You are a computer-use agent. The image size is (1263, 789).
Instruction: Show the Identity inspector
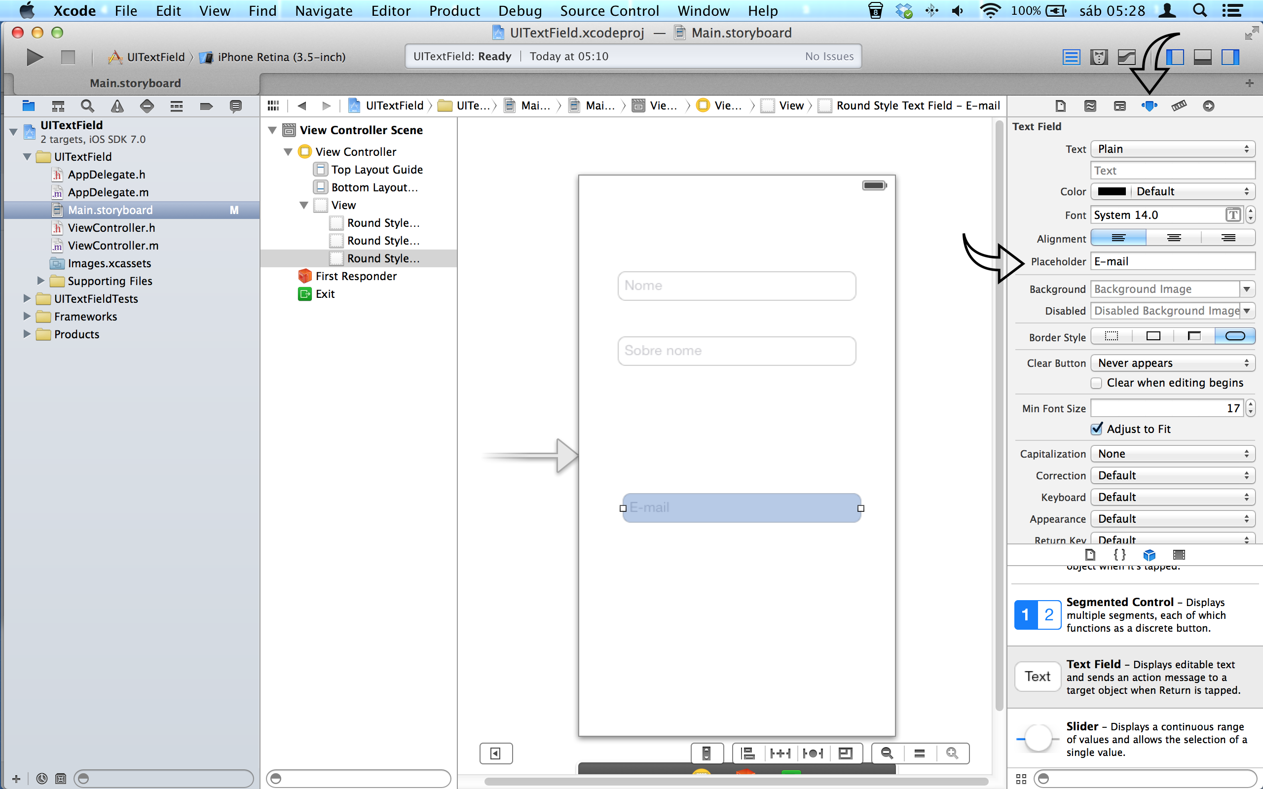[x=1119, y=106]
